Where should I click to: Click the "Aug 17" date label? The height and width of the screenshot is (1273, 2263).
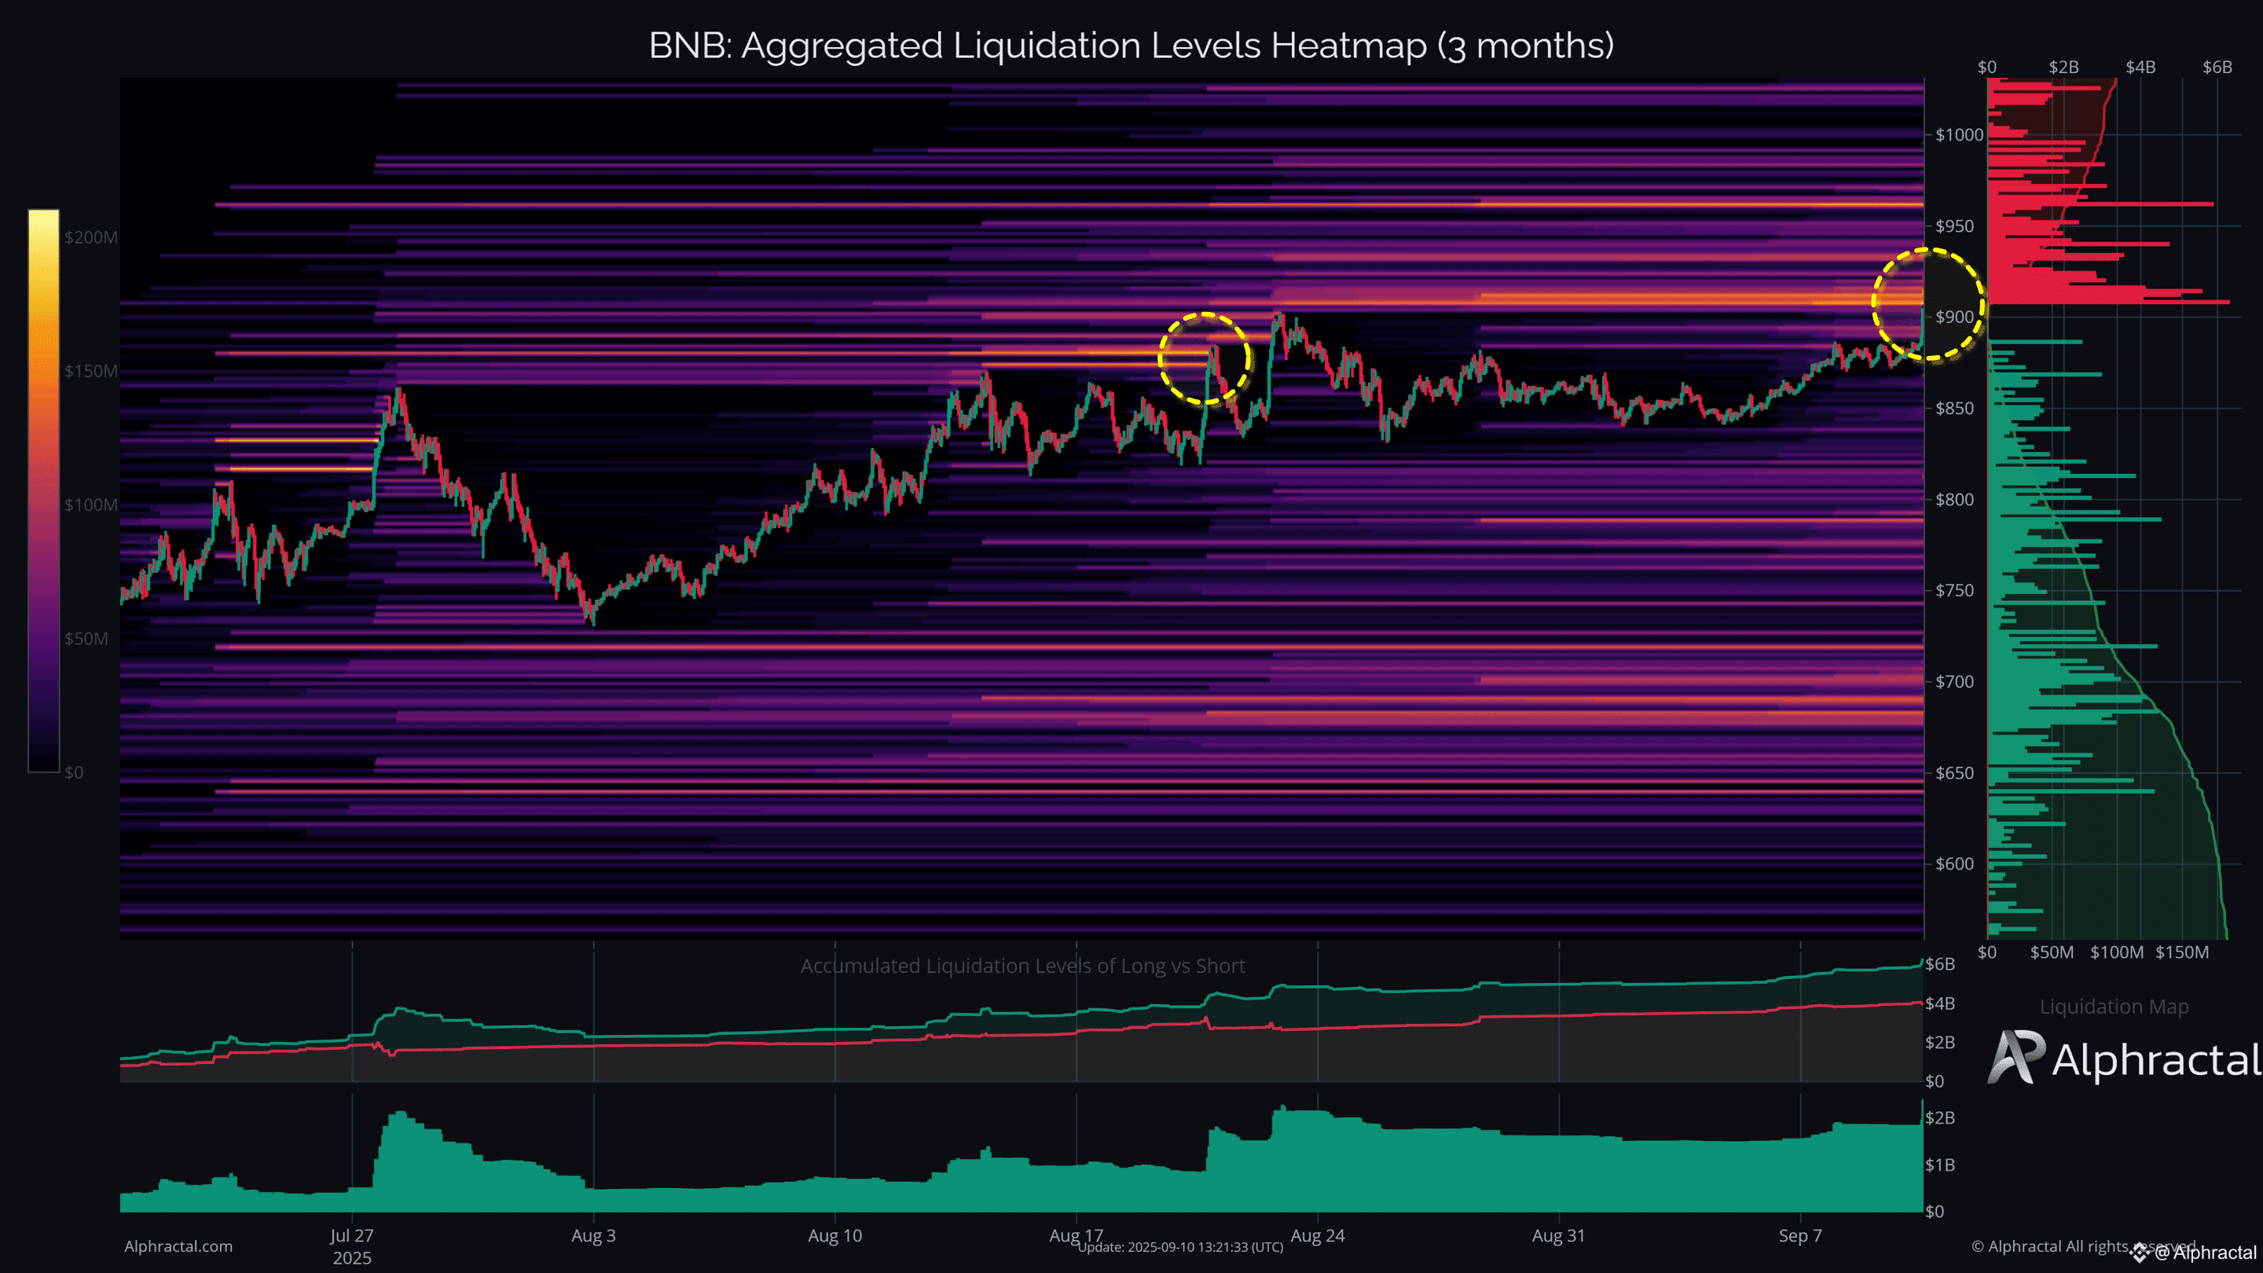coord(1076,1235)
